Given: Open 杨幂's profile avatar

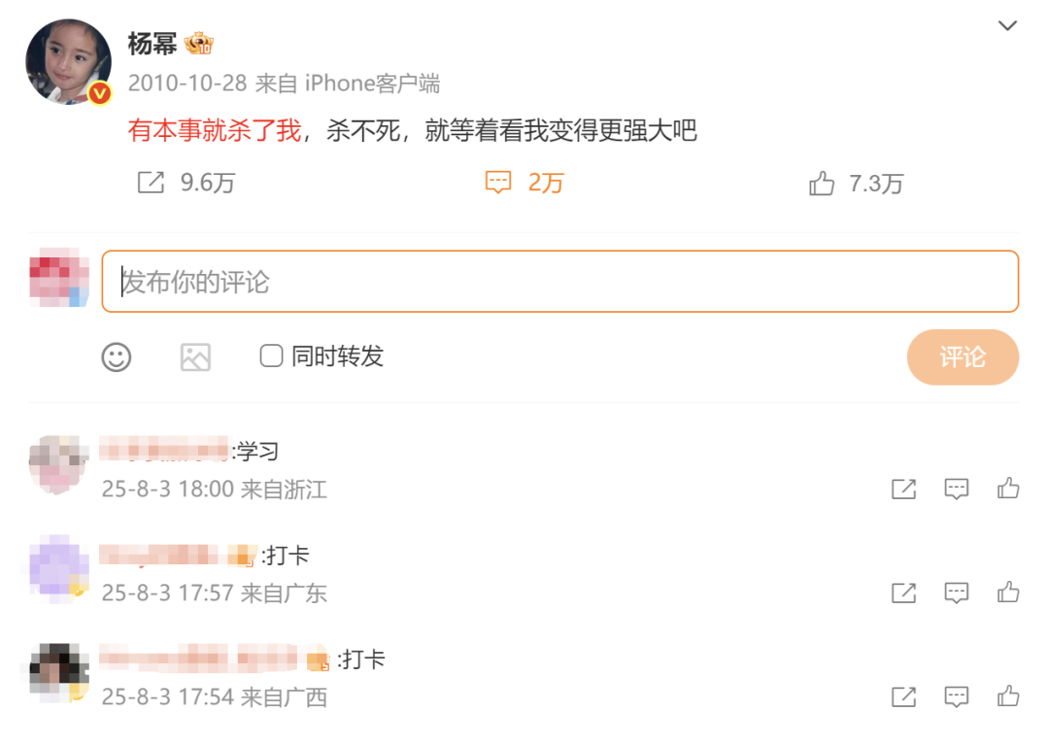Looking at the screenshot, I should (x=68, y=61).
